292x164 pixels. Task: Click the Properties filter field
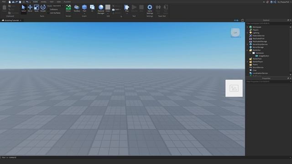pyautogui.click(x=268, y=82)
